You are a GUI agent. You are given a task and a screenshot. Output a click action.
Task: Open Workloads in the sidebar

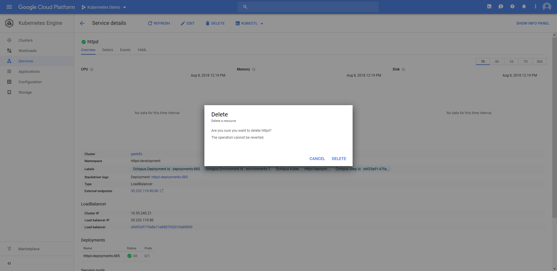tap(28, 51)
